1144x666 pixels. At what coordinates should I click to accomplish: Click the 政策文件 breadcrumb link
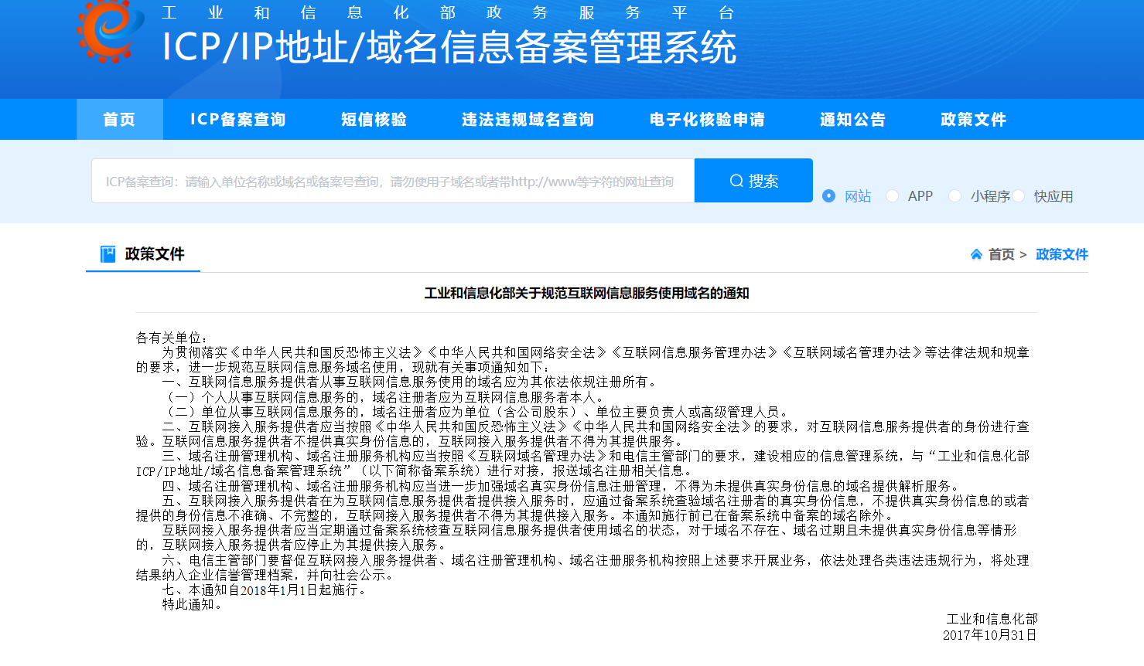(x=1061, y=254)
